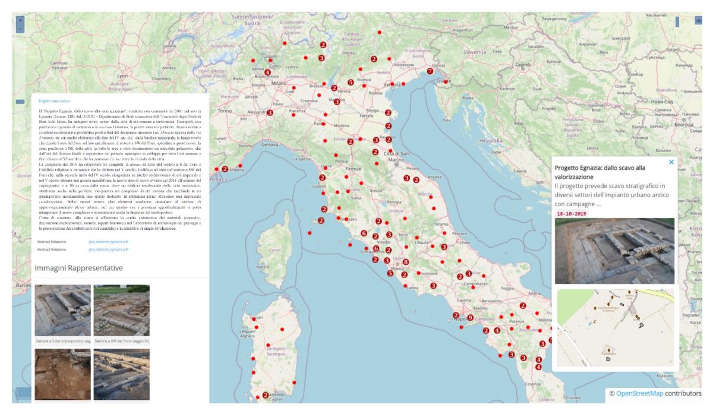Toggle the blue panel button at top right
This screenshot has width=713, height=420.
pos(678,21)
